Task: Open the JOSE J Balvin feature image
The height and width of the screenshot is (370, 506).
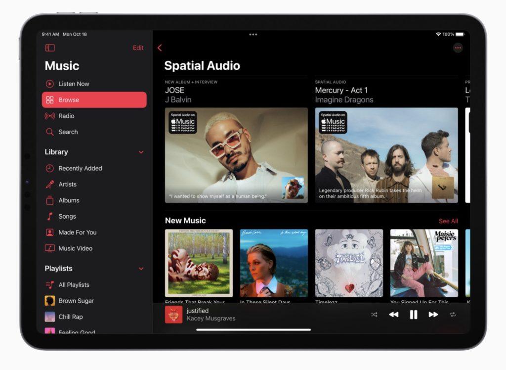Action: pyautogui.click(x=236, y=155)
